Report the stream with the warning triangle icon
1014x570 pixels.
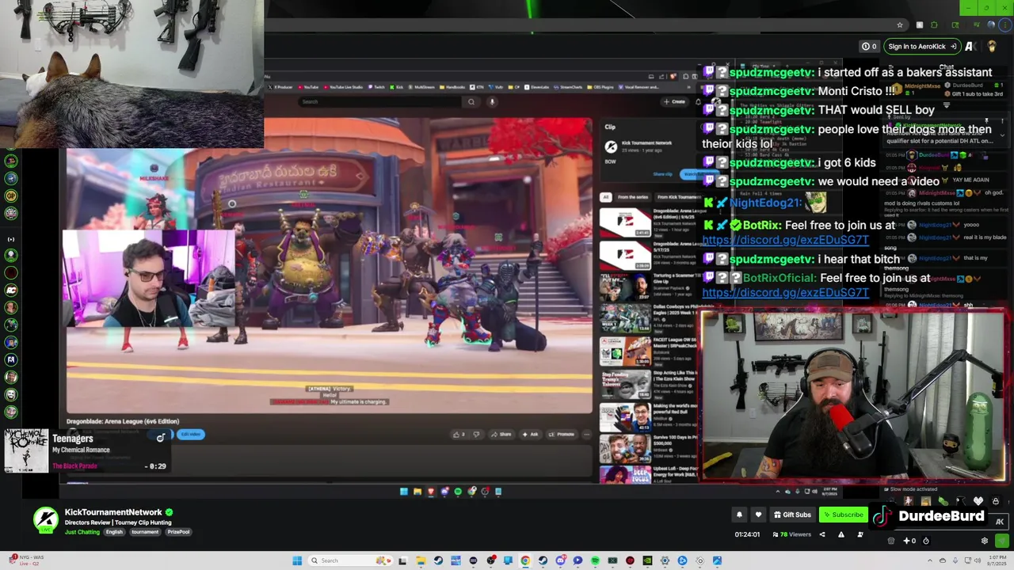[841, 534]
